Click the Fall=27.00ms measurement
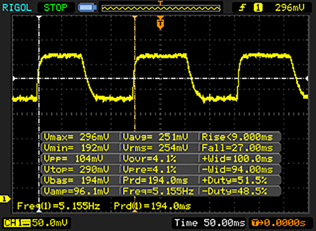Viewport: 316px width, 231px height. click(x=237, y=148)
